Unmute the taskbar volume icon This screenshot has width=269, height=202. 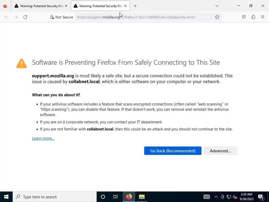point(235,197)
